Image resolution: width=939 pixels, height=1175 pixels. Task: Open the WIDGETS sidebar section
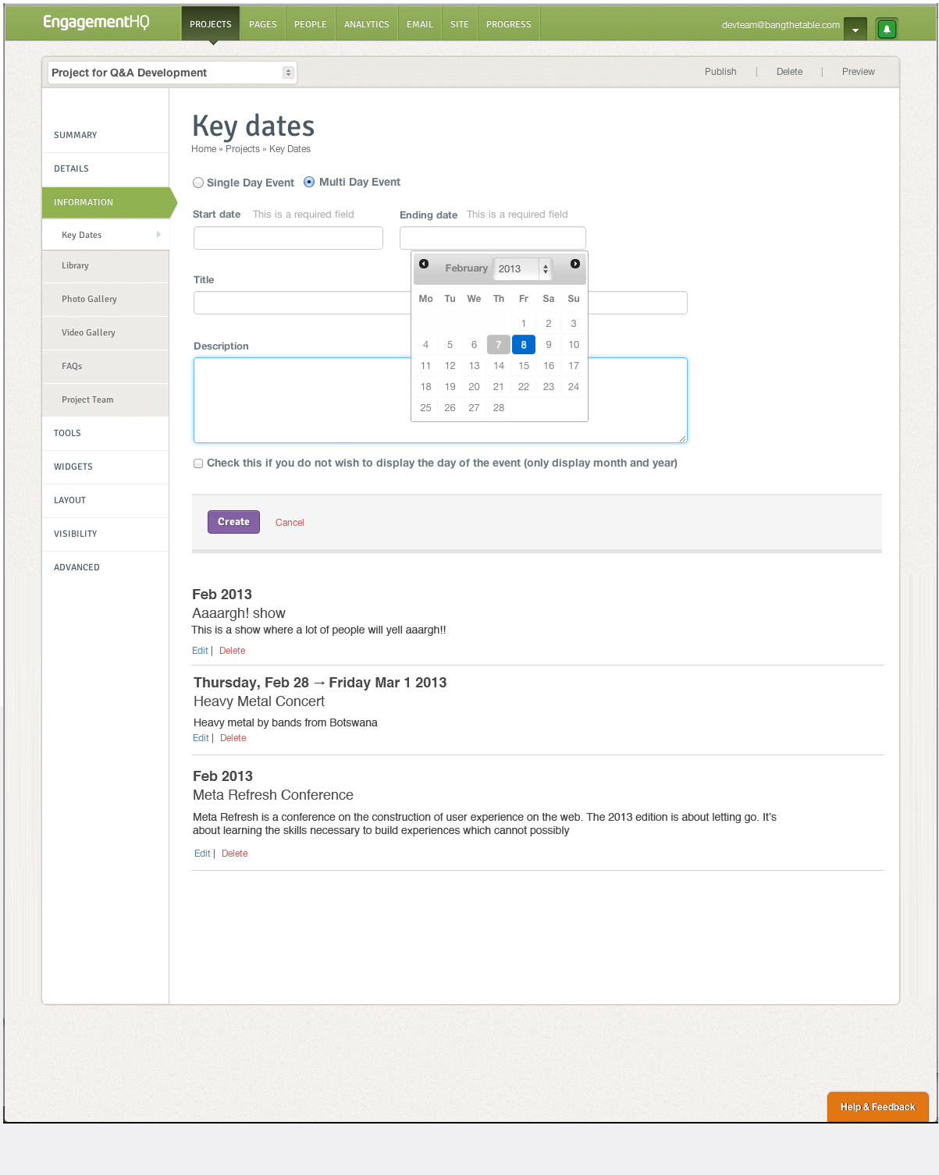pos(105,467)
